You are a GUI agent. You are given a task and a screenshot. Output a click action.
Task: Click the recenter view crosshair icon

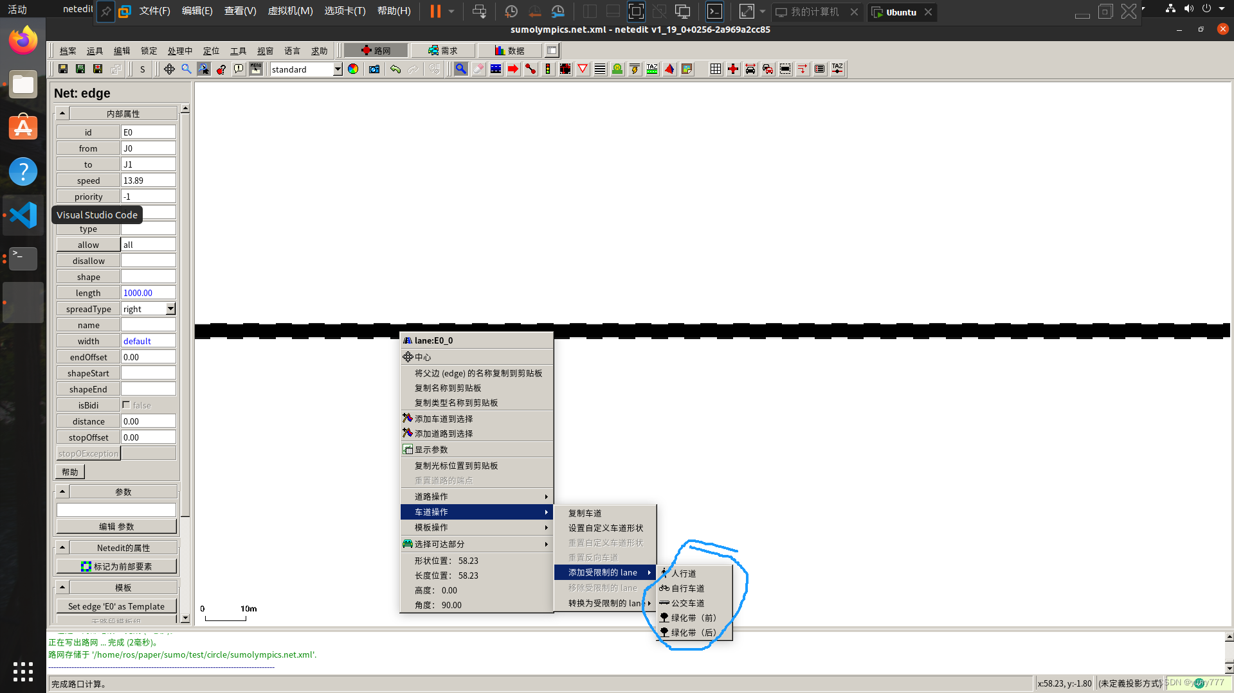(x=169, y=69)
